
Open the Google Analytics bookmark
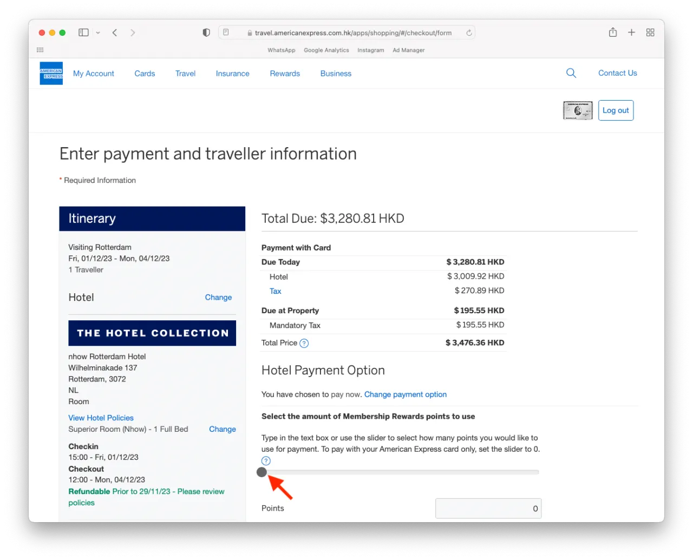click(326, 50)
